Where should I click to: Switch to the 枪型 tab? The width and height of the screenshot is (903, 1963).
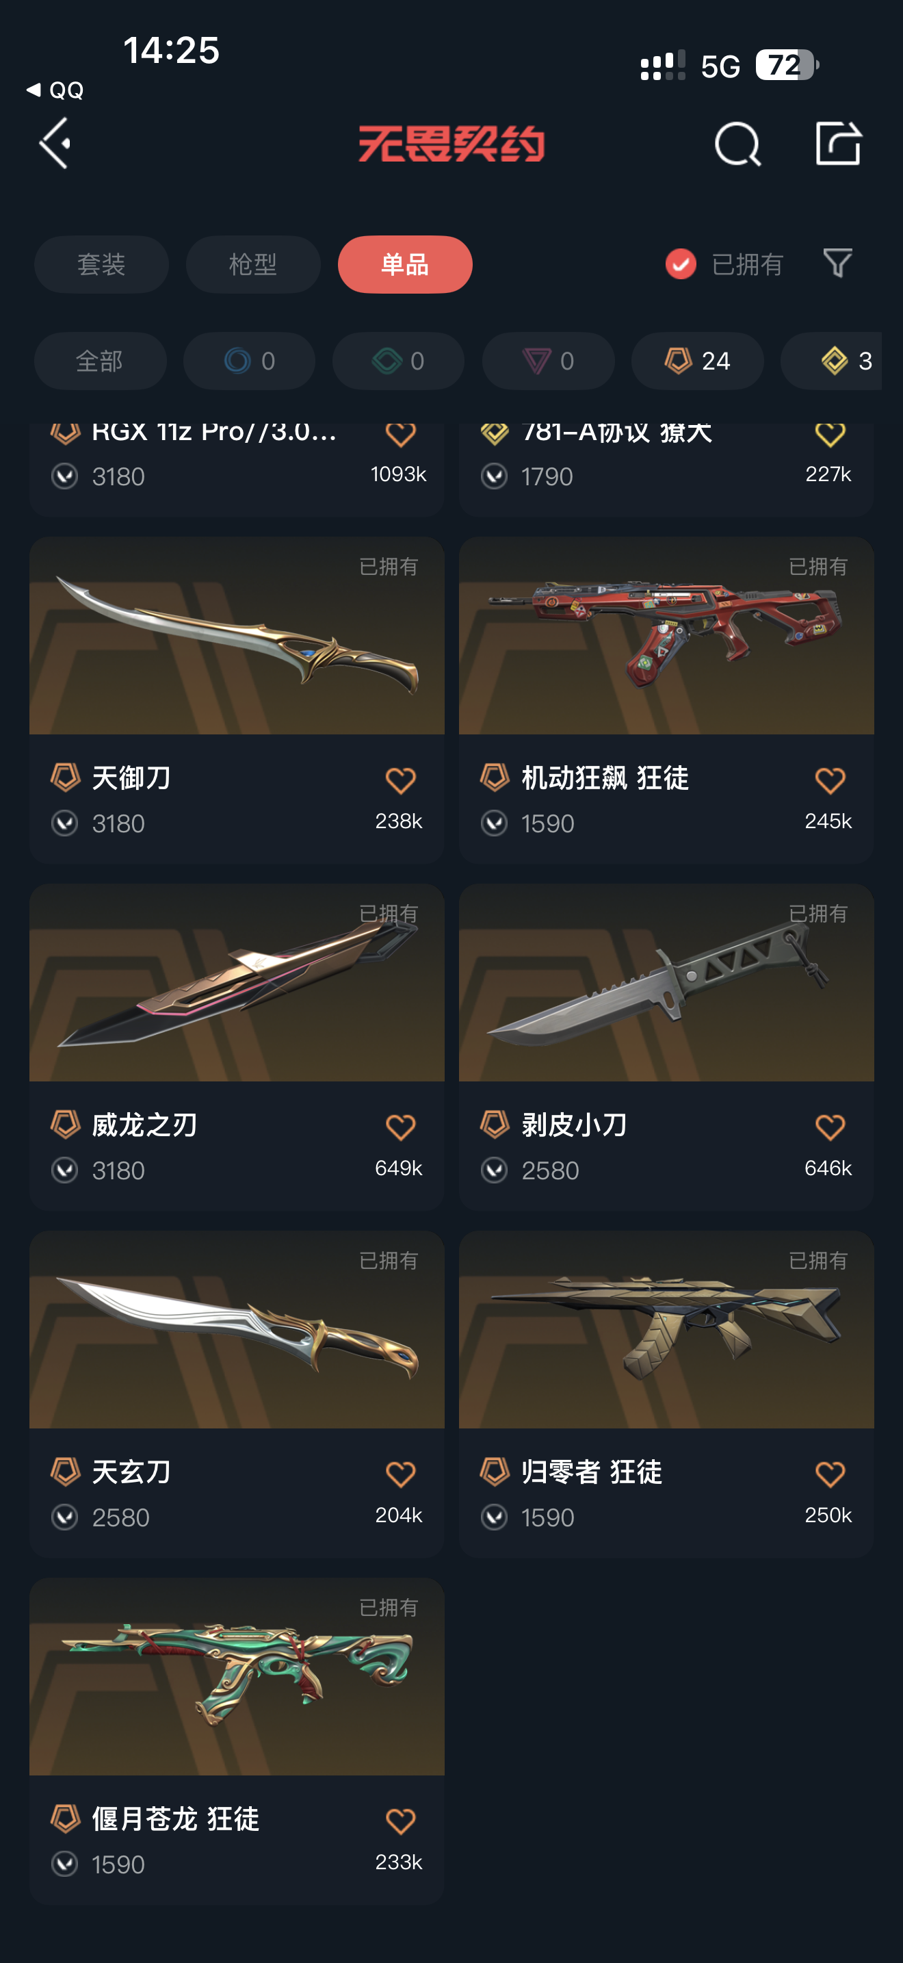(253, 264)
